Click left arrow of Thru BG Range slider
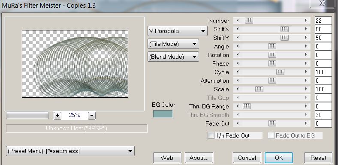Screen dimensions: 338x165 click(238, 106)
